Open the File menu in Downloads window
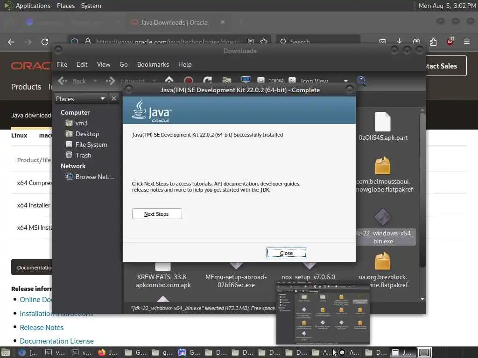The image size is (478, 358). pos(62,64)
